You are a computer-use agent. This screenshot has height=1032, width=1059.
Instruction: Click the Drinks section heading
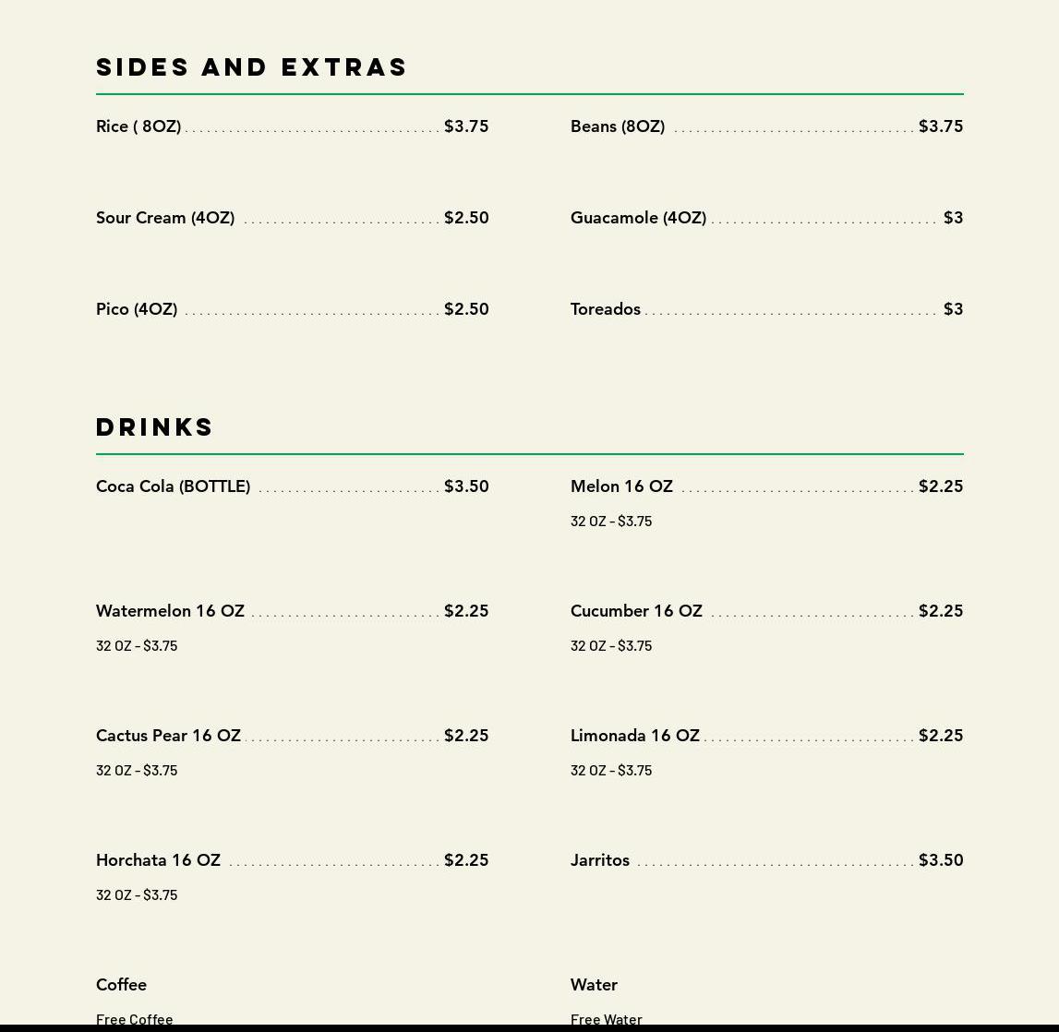[x=155, y=426]
